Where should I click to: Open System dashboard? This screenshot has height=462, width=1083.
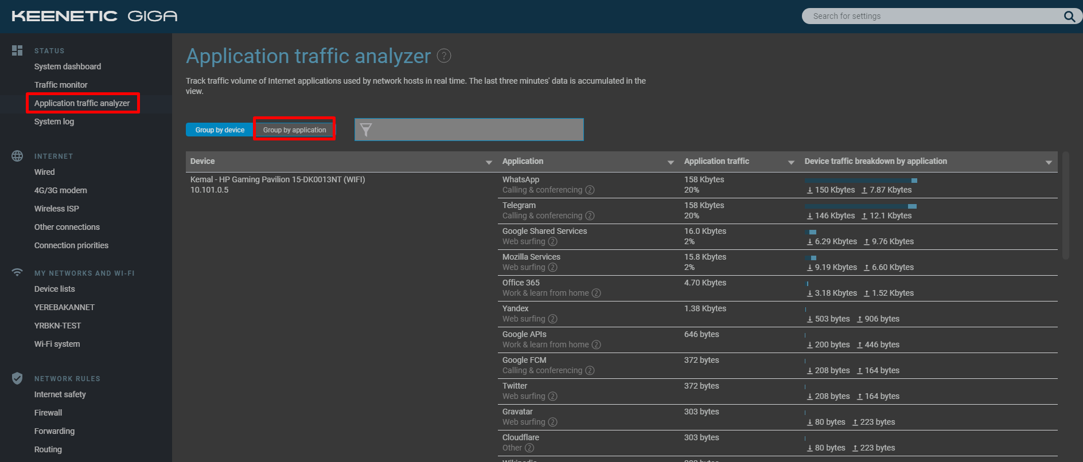[x=68, y=66]
